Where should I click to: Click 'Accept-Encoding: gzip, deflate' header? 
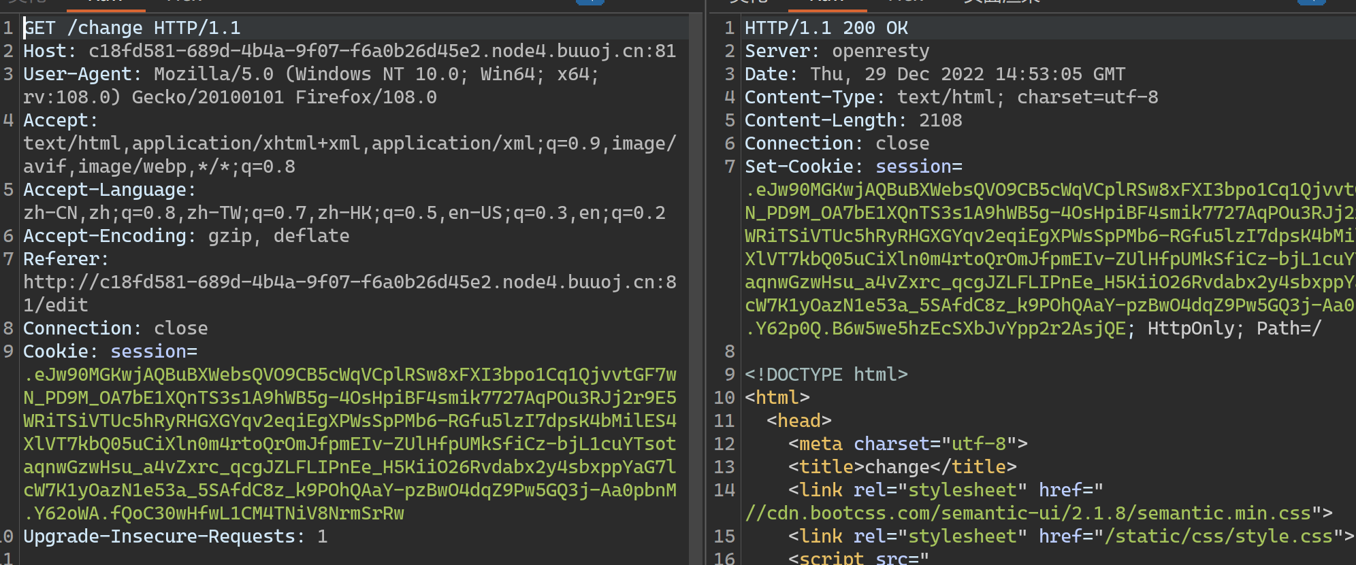point(186,236)
